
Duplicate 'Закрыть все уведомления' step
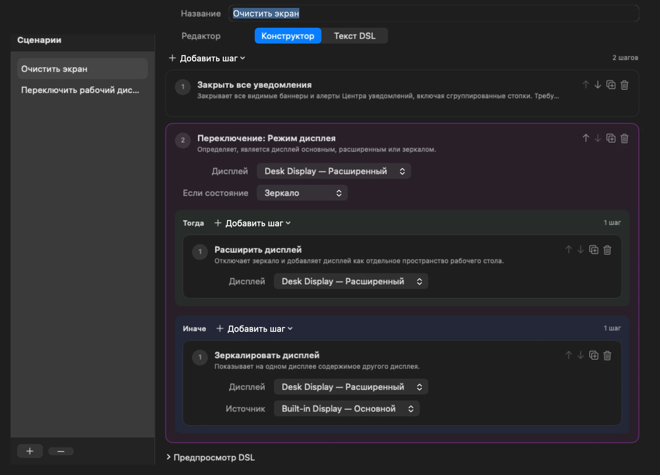point(611,85)
